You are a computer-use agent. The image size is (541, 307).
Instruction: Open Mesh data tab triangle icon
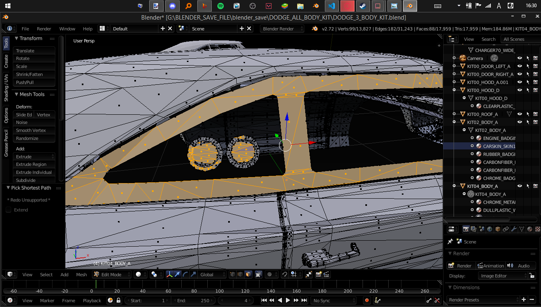point(522,229)
